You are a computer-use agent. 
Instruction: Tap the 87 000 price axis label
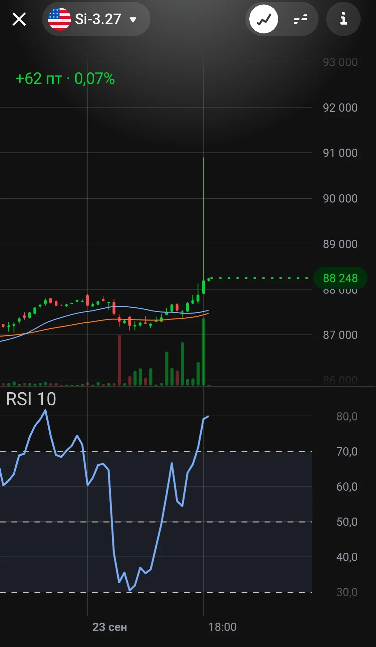pos(340,335)
